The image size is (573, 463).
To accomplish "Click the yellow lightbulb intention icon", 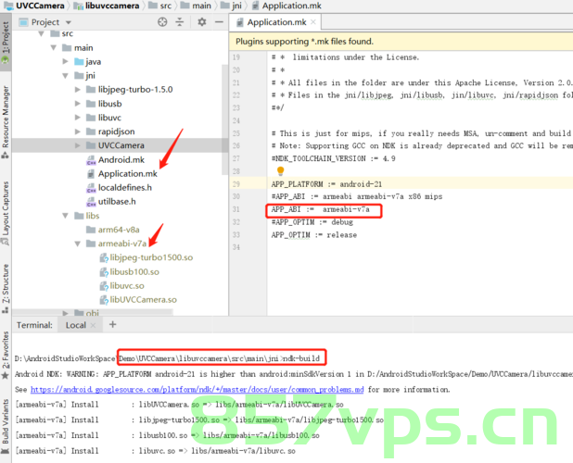I will pyautogui.click(x=280, y=170).
